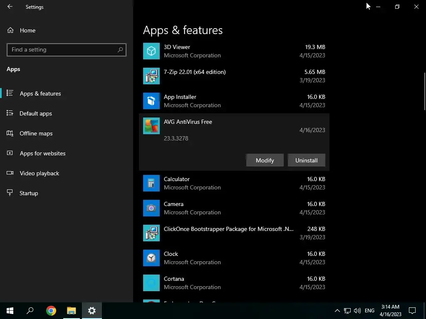Click the Cortana app icon
The image size is (426, 319).
tap(151, 283)
